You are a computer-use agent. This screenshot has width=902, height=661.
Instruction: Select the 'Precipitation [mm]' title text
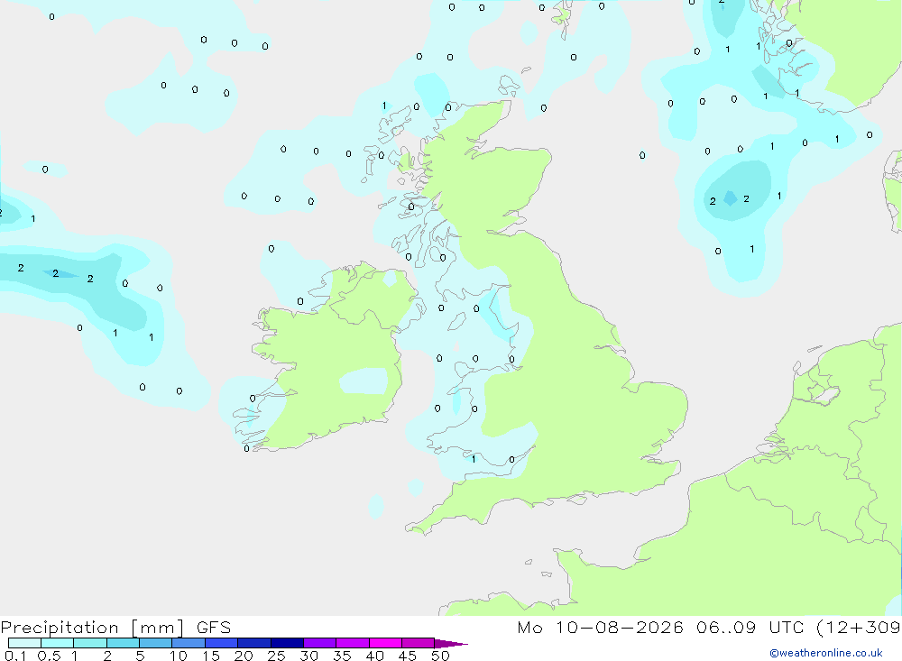[x=92, y=628]
